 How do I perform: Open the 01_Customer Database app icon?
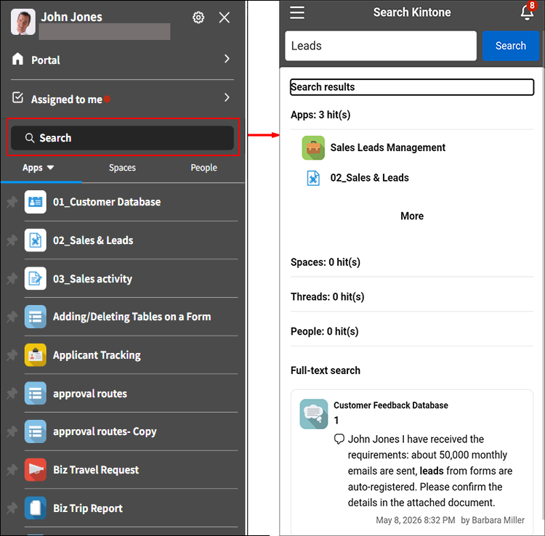(x=36, y=202)
